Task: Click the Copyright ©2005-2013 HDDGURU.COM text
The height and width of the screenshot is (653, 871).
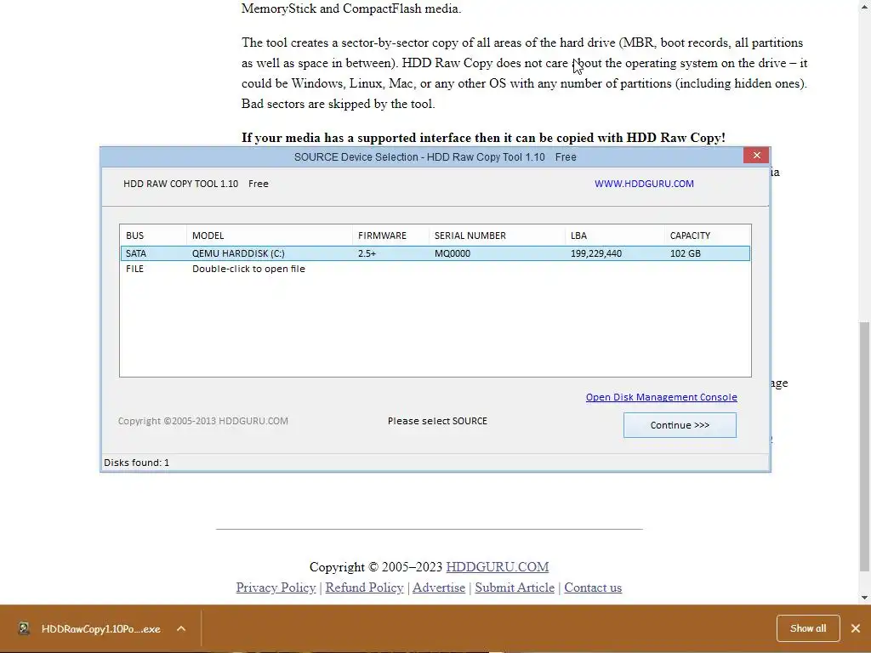Action: 202,421
